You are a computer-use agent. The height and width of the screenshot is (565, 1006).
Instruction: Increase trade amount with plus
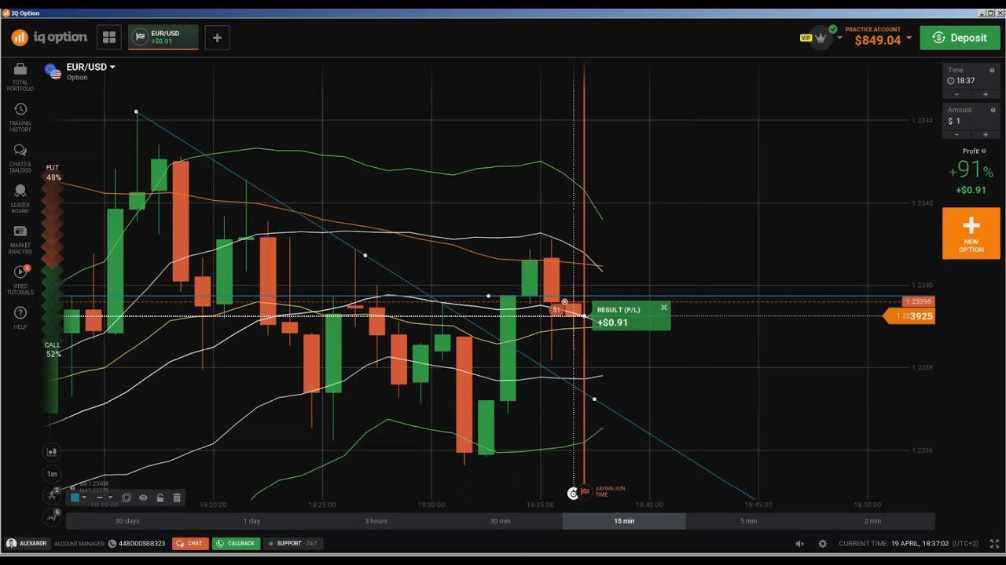pos(986,134)
